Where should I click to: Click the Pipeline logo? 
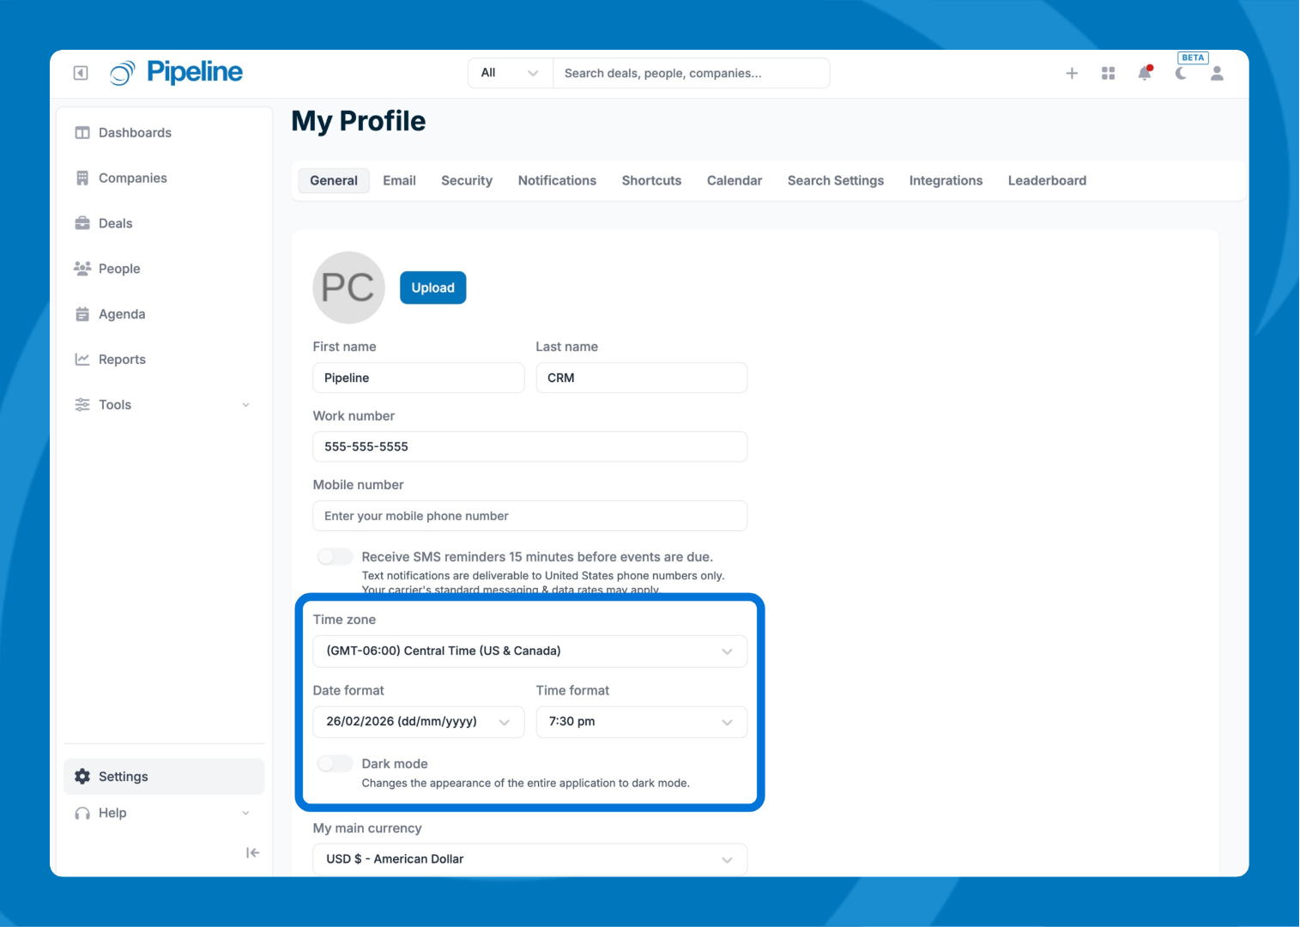(177, 73)
